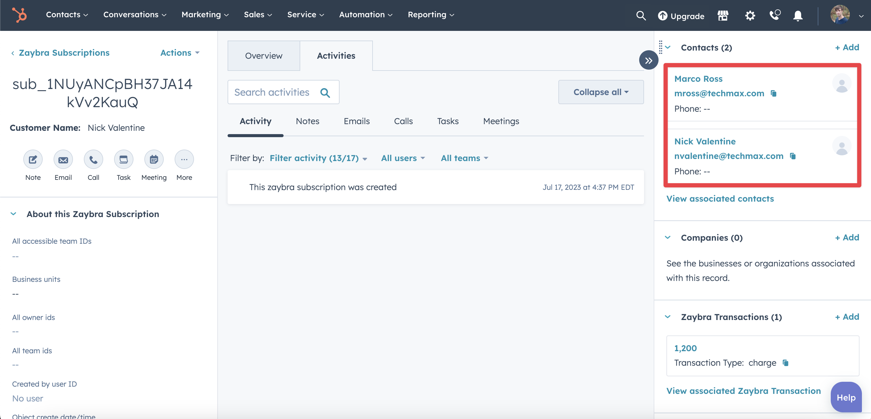The width and height of the screenshot is (871, 419).
Task: Open the 1,200 transaction record
Action: 685,348
